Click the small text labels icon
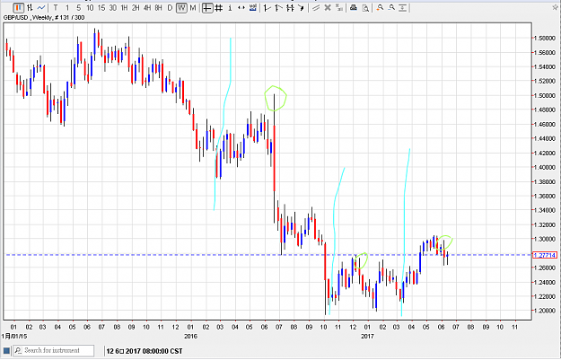The width and height of the screenshot is (561, 360). (338, 7)
